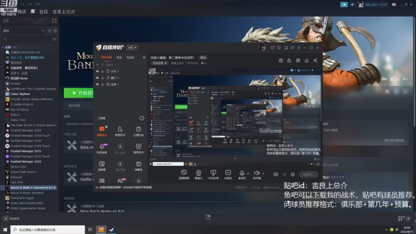This screenshot has width=416, height=234.
Task: Click the record video icon beside settings gear
Action: (276, 174)
